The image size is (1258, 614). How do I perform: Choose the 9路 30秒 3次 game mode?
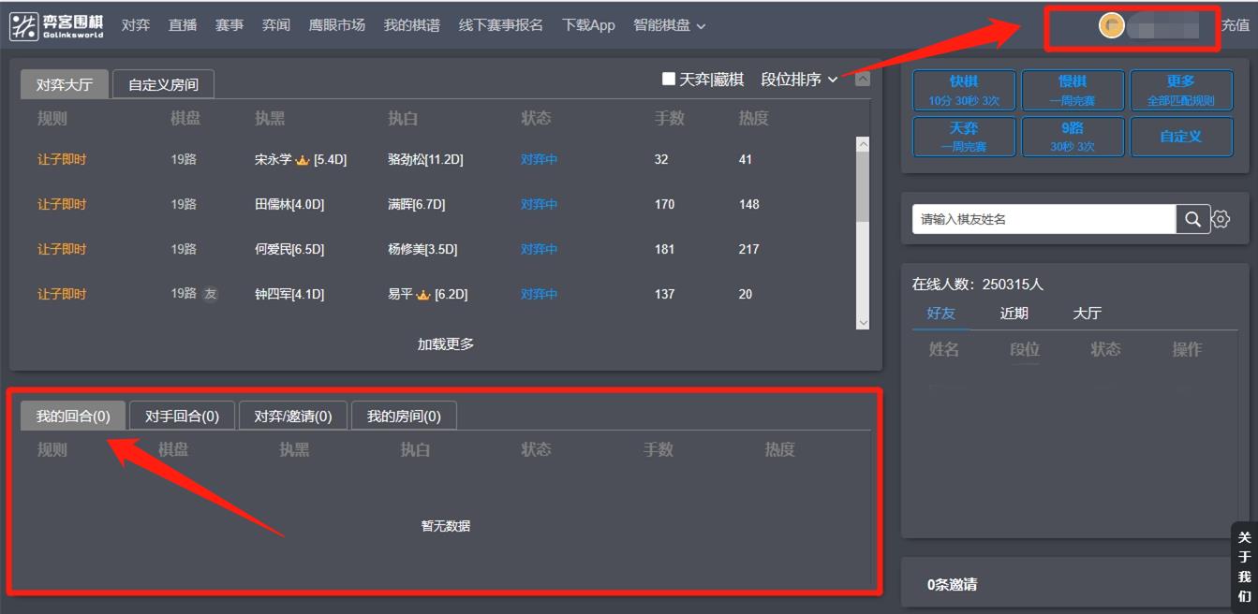coord(1072,137)
